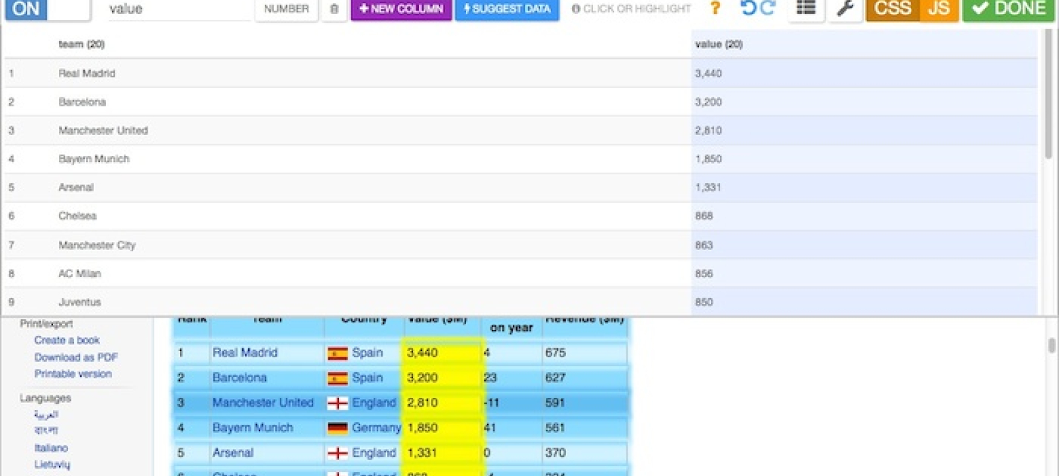The width and height of the screenshot is (1059, 476).
Task: Open the NUMBER type selector
Action: (x=286, y=9)
